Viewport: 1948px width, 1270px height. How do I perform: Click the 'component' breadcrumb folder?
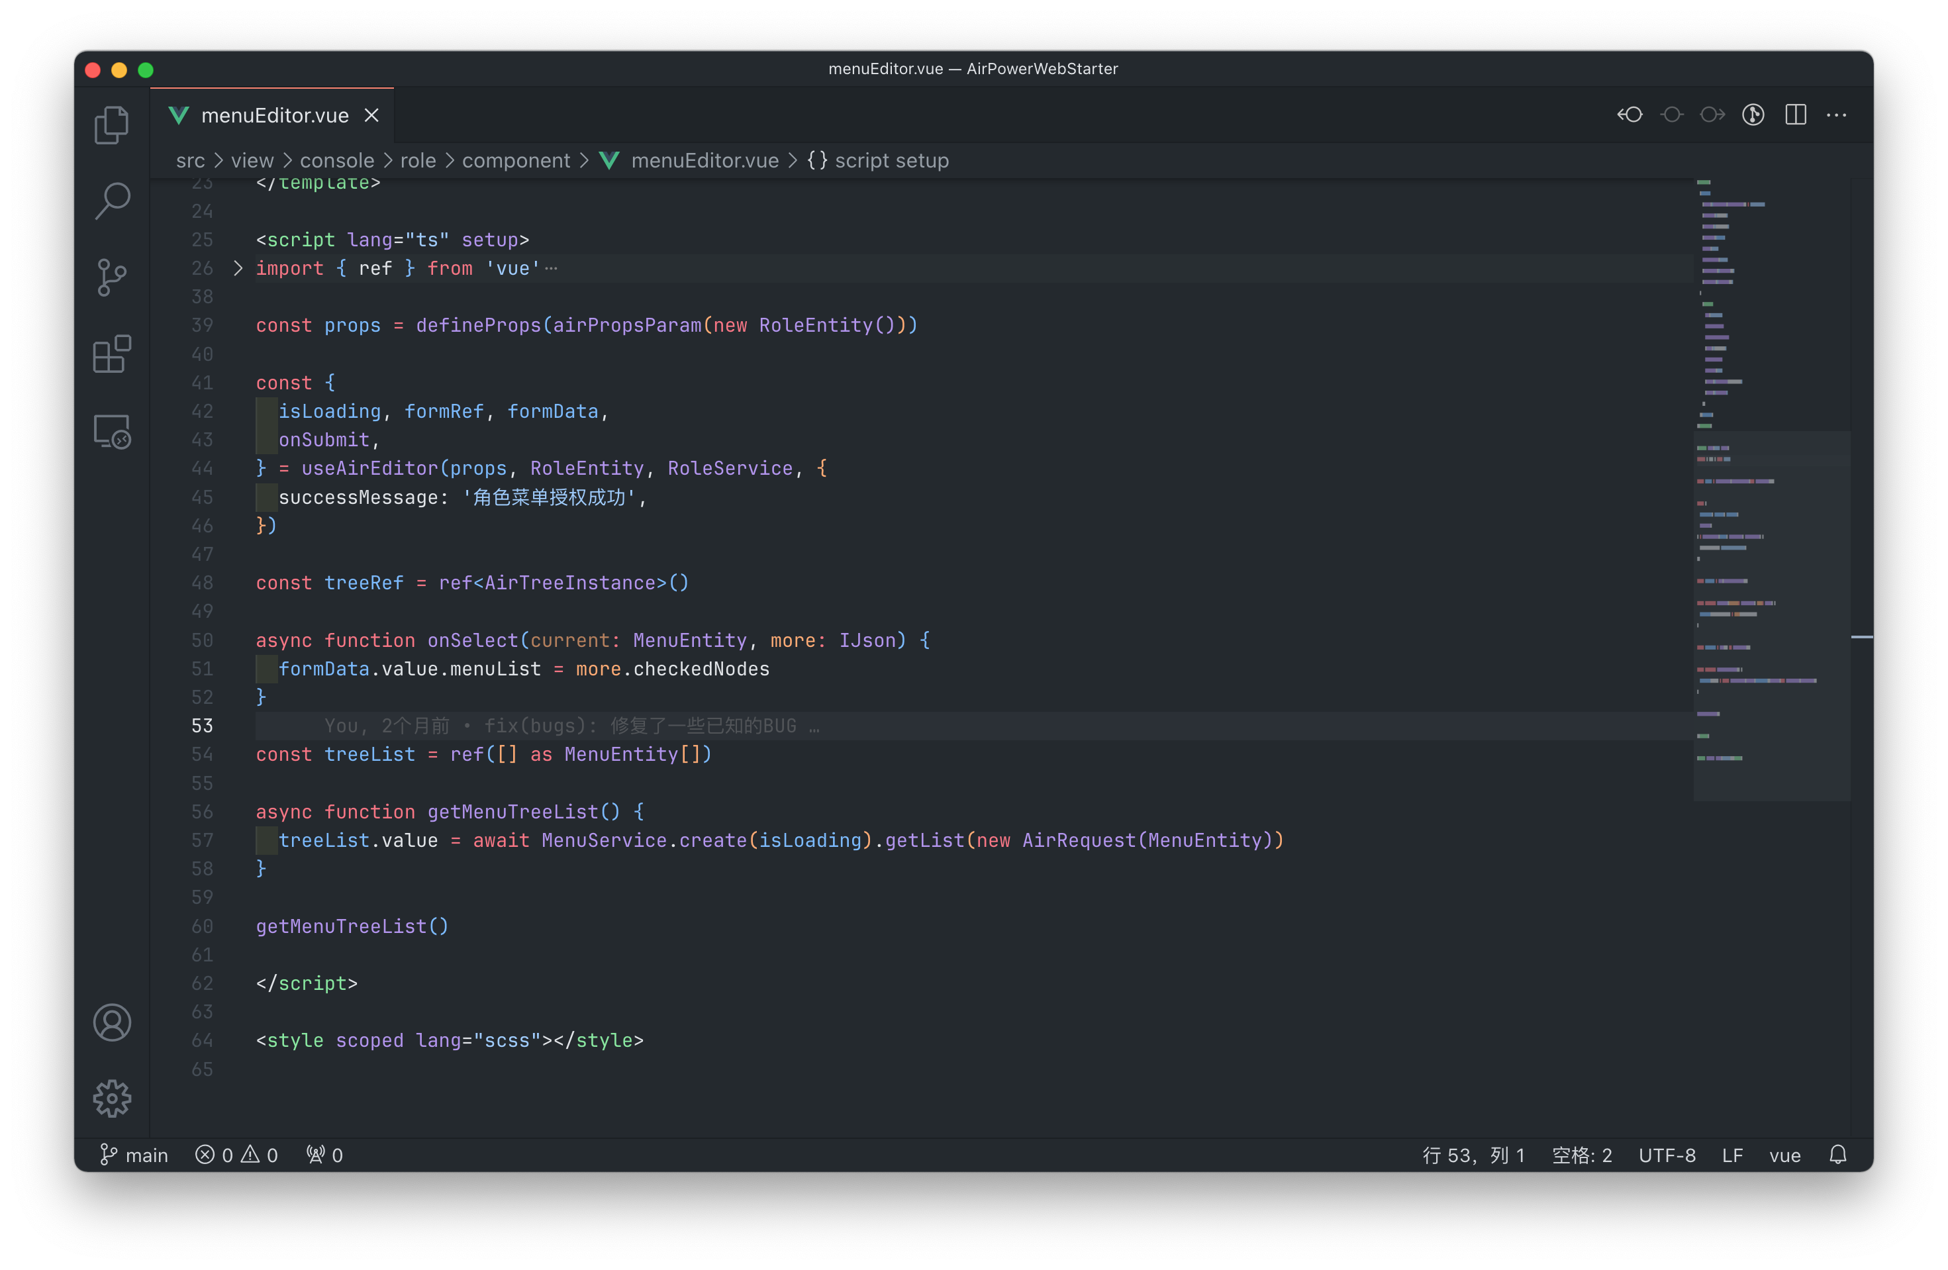tap(516, 160)
